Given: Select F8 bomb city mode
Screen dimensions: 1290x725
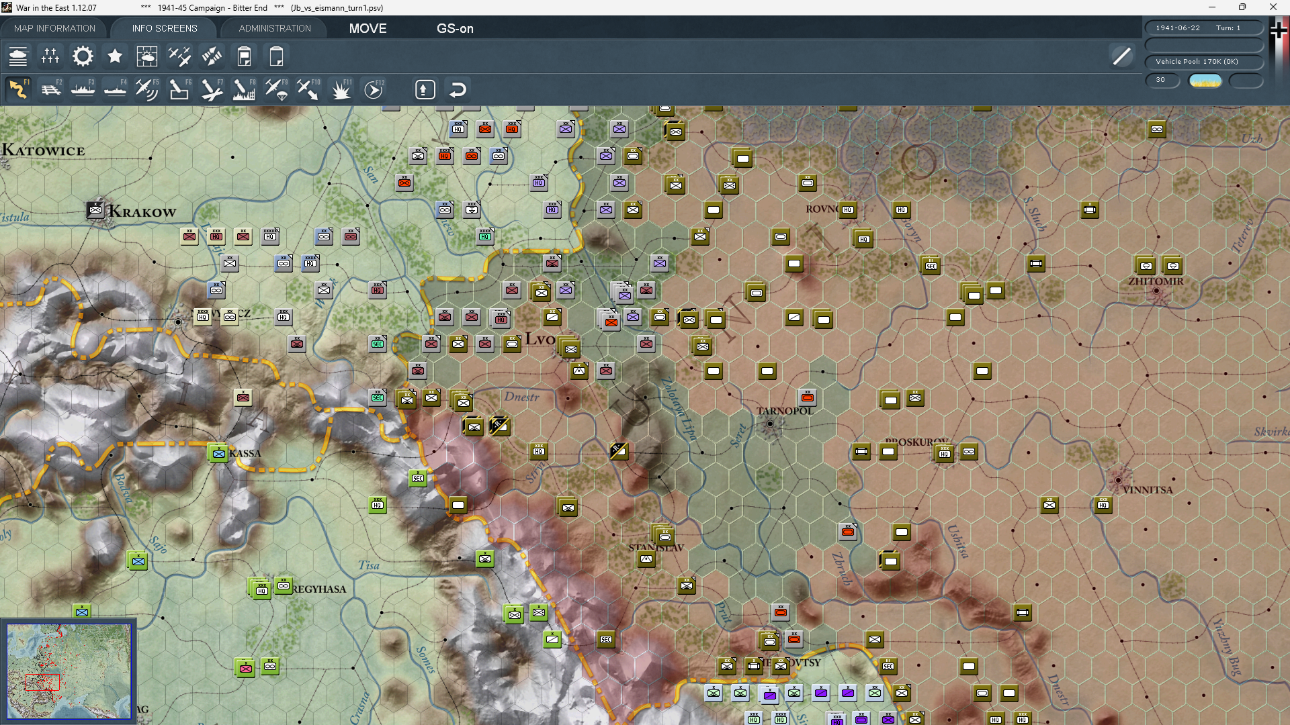Looking at the screenshot, I should (244, 89).
